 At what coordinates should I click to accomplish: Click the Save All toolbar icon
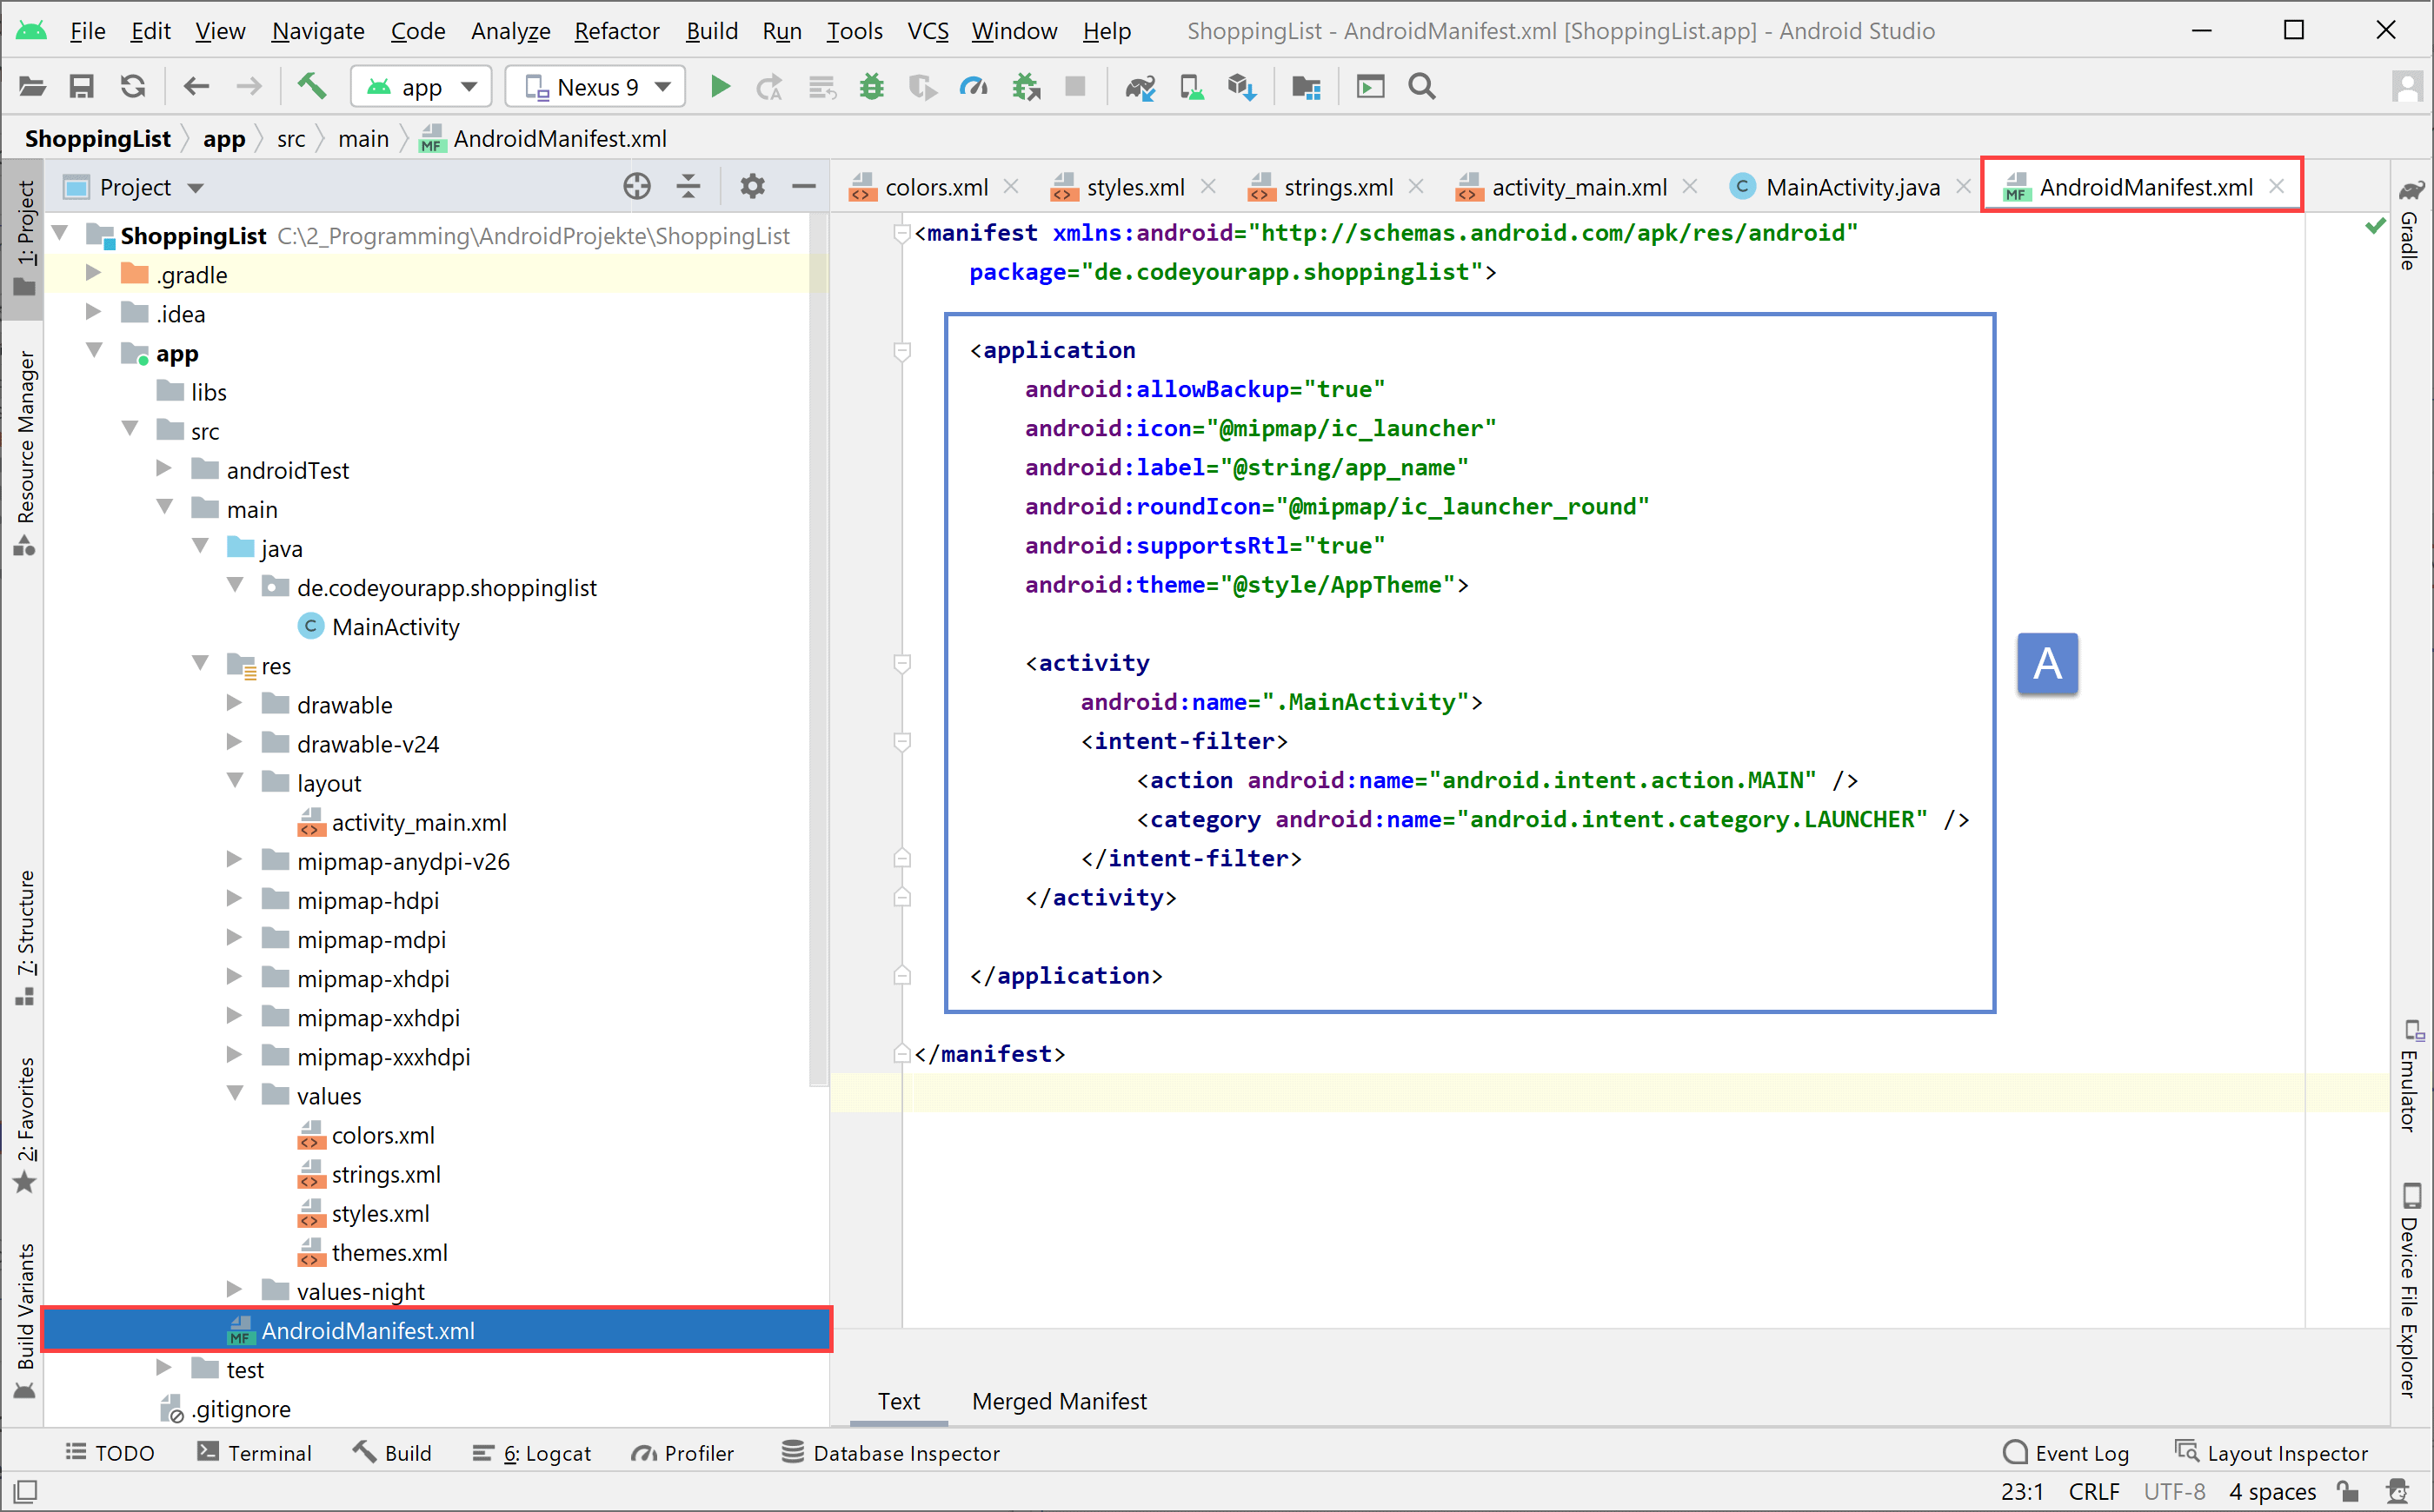(82, 87)
